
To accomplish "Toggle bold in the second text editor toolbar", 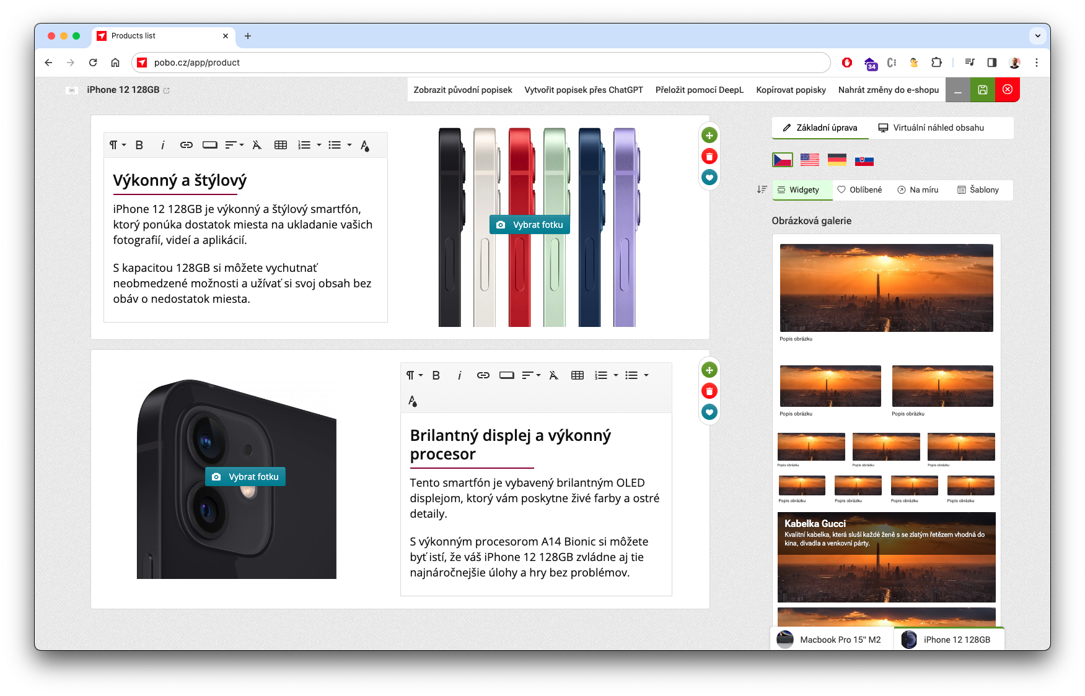I will 436,375.
